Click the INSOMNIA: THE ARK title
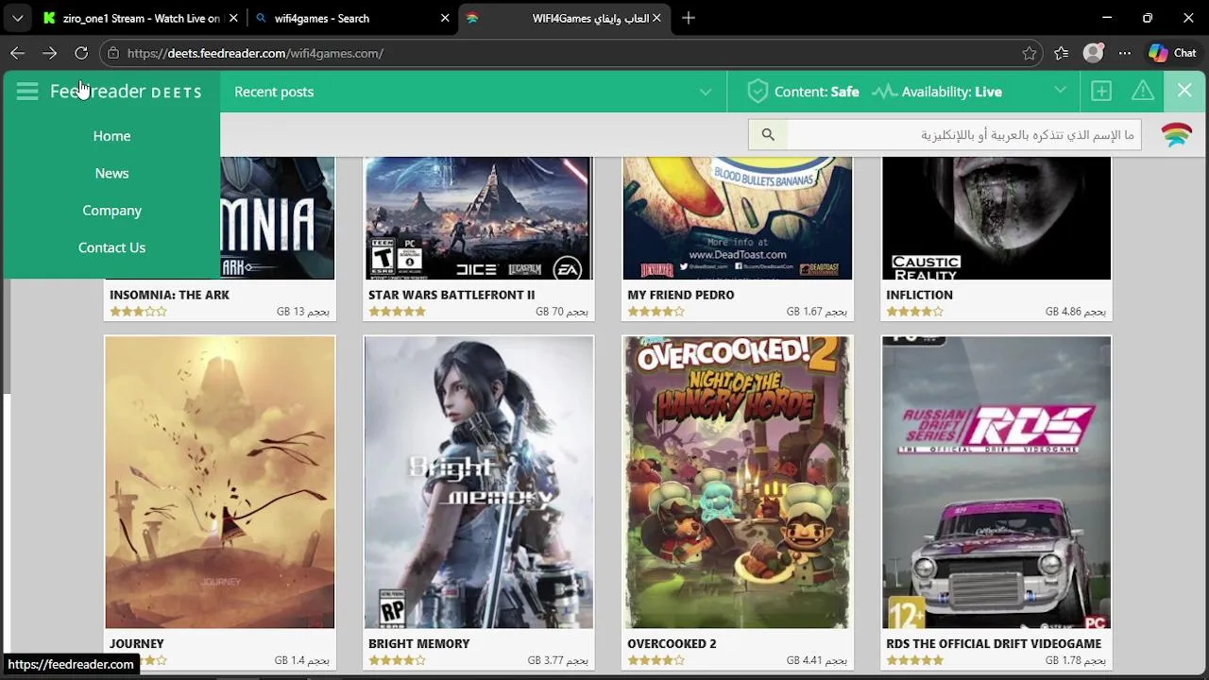The image size is (1209, 680). pos(169,295)
